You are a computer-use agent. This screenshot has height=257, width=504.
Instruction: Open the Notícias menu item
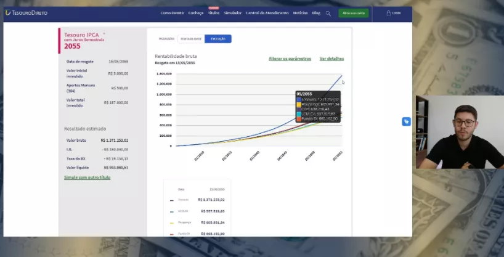click(300, 13)
